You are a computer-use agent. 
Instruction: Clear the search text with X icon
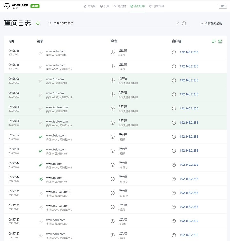click(x=178, y=23)
